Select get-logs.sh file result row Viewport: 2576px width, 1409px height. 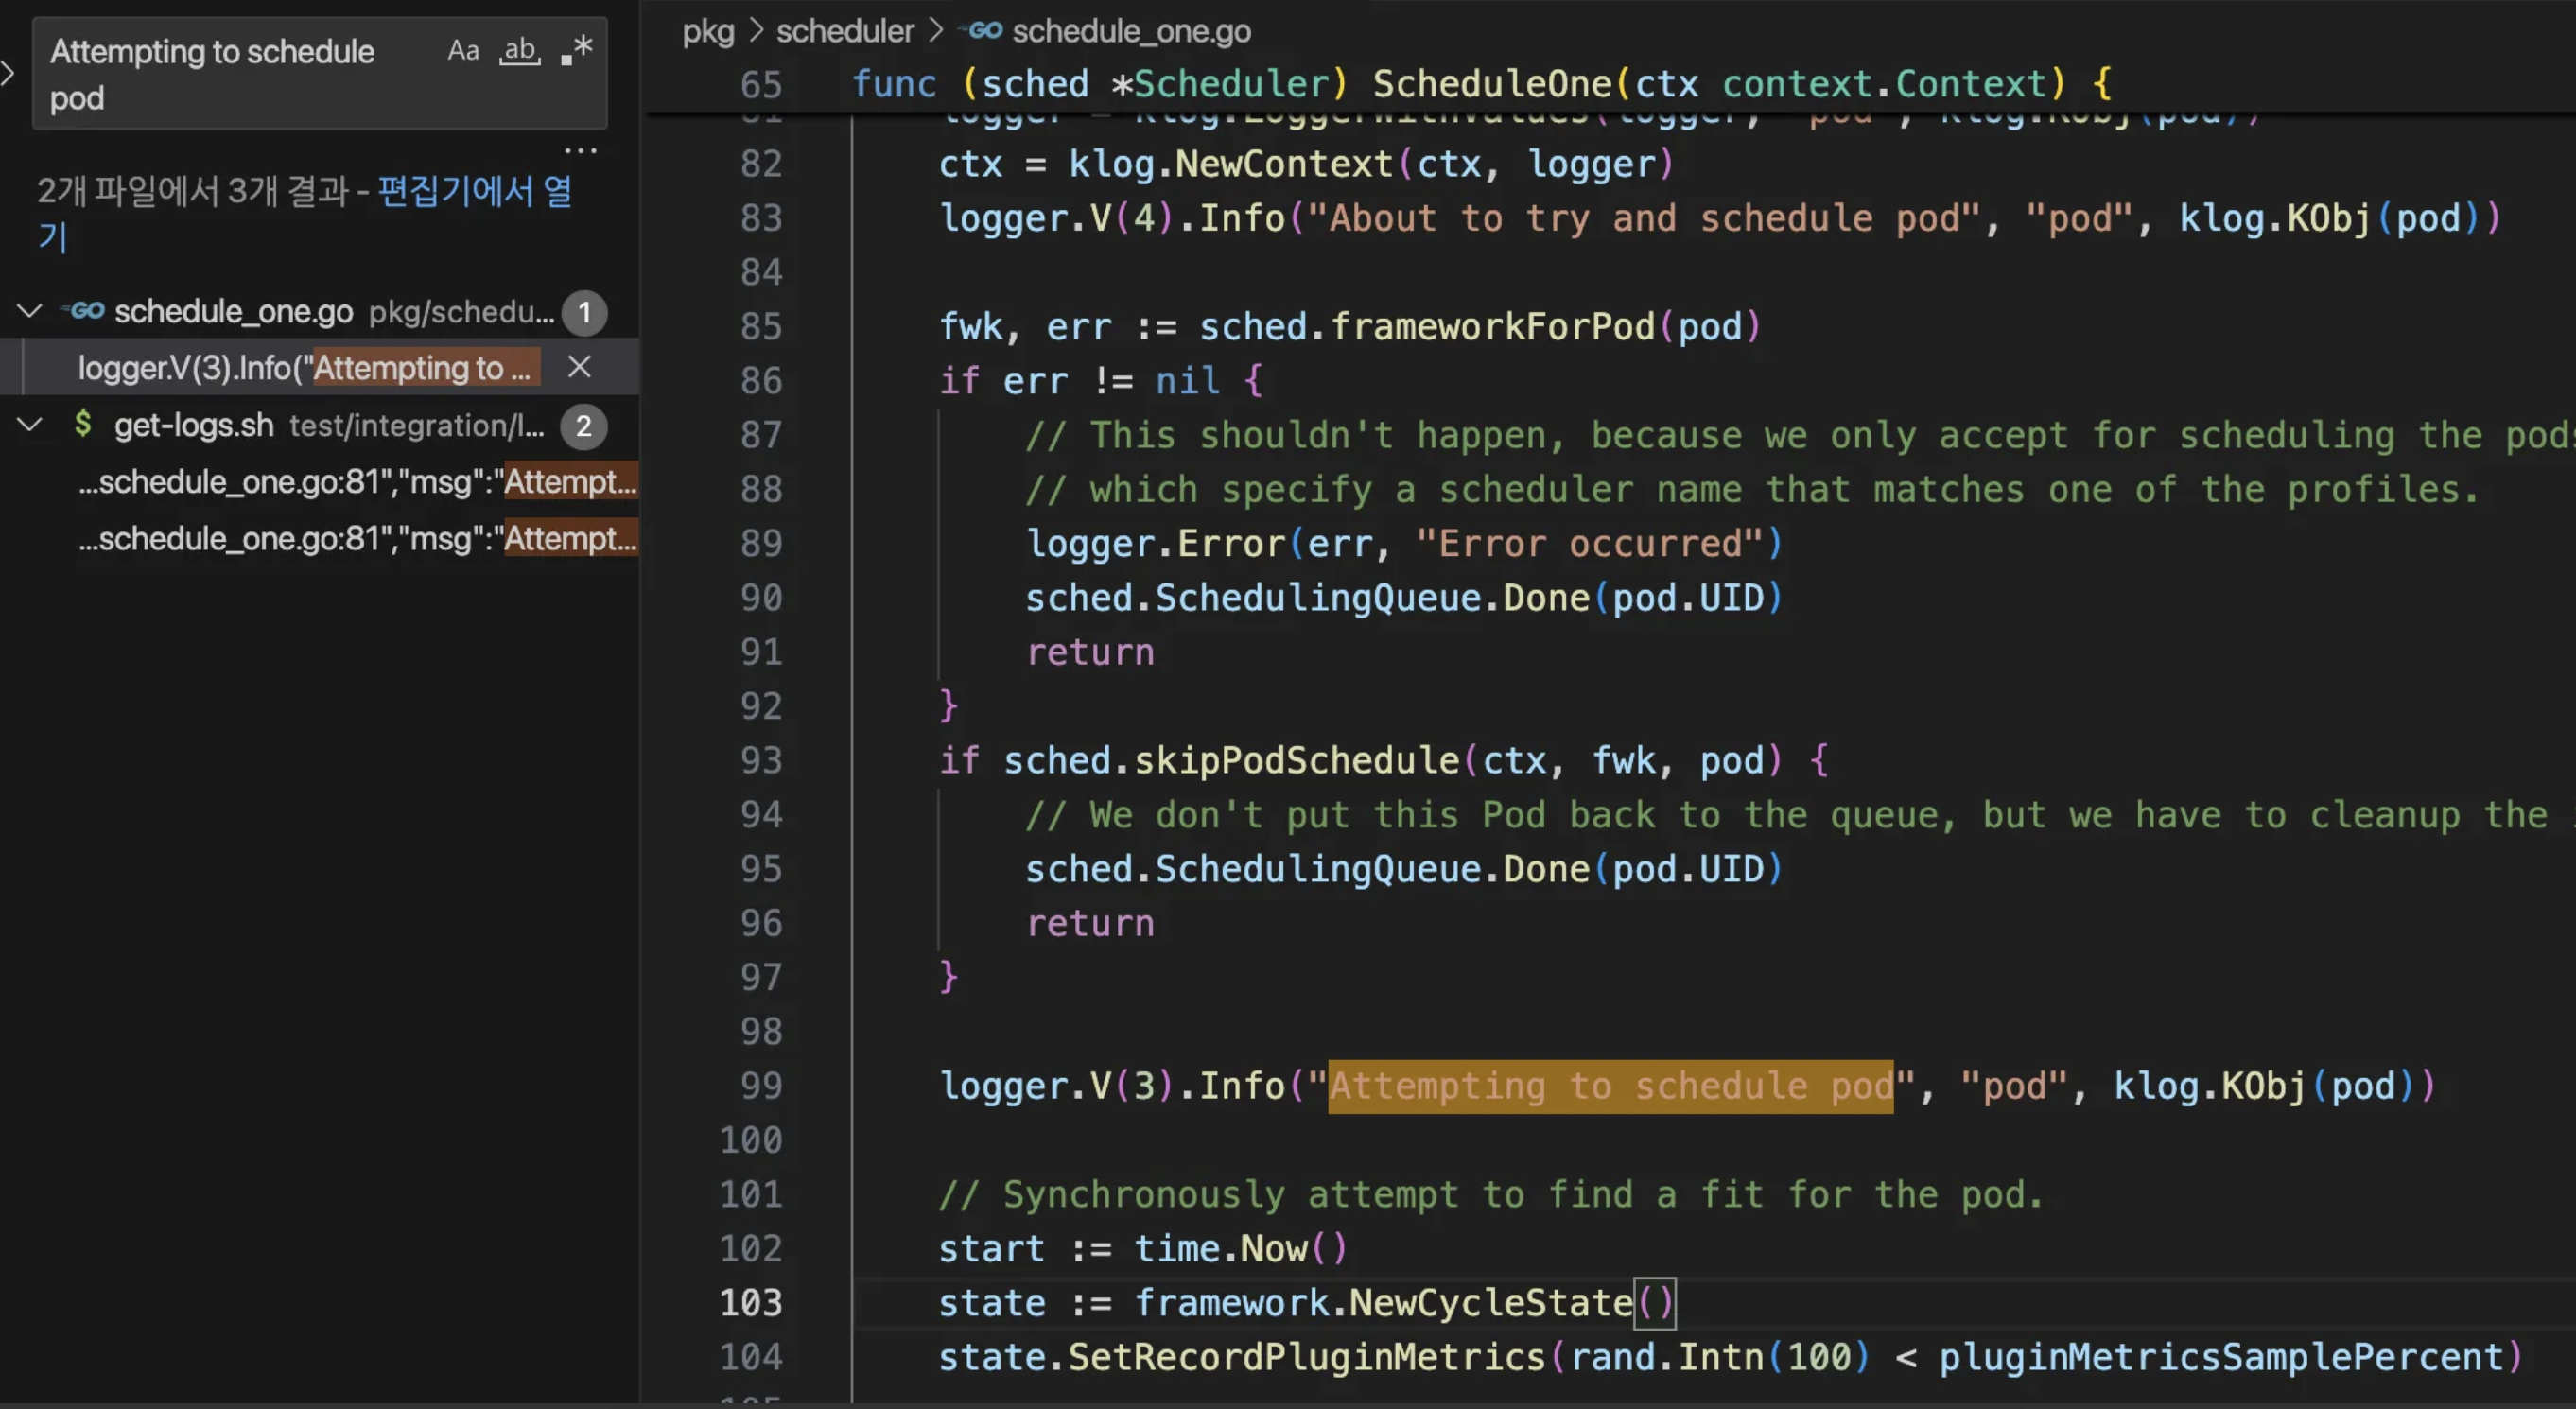tap(320, 426)
